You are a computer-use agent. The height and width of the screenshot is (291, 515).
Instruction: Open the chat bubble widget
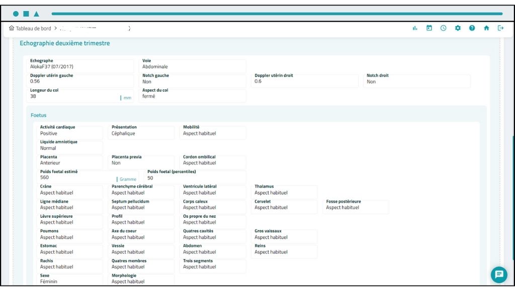click(x=499, y=274)
